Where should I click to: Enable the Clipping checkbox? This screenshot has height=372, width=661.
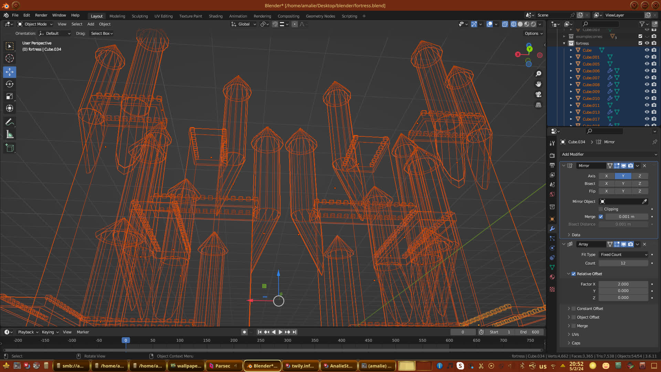pos(601,209)
